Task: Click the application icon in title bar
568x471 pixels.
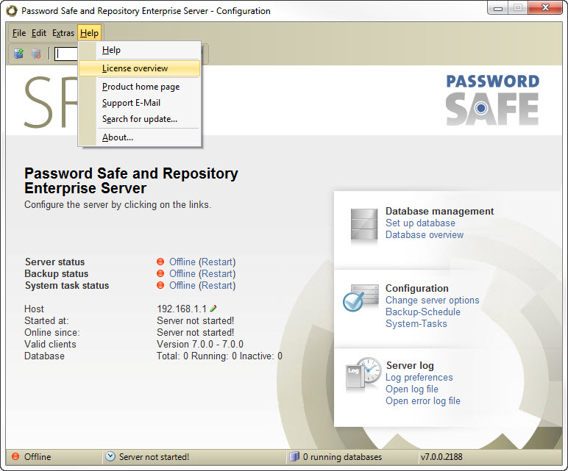Action: (12, 11)
